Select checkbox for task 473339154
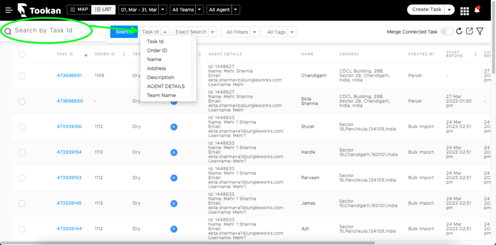496x245 pixels. [x=22, y=152]
